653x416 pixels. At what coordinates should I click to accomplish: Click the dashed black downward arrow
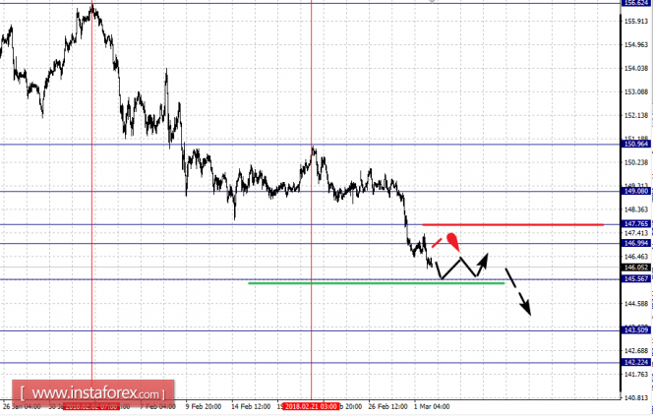517,291
